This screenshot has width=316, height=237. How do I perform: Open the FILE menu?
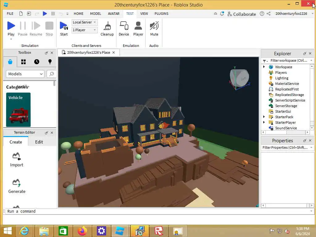point(10,14)
